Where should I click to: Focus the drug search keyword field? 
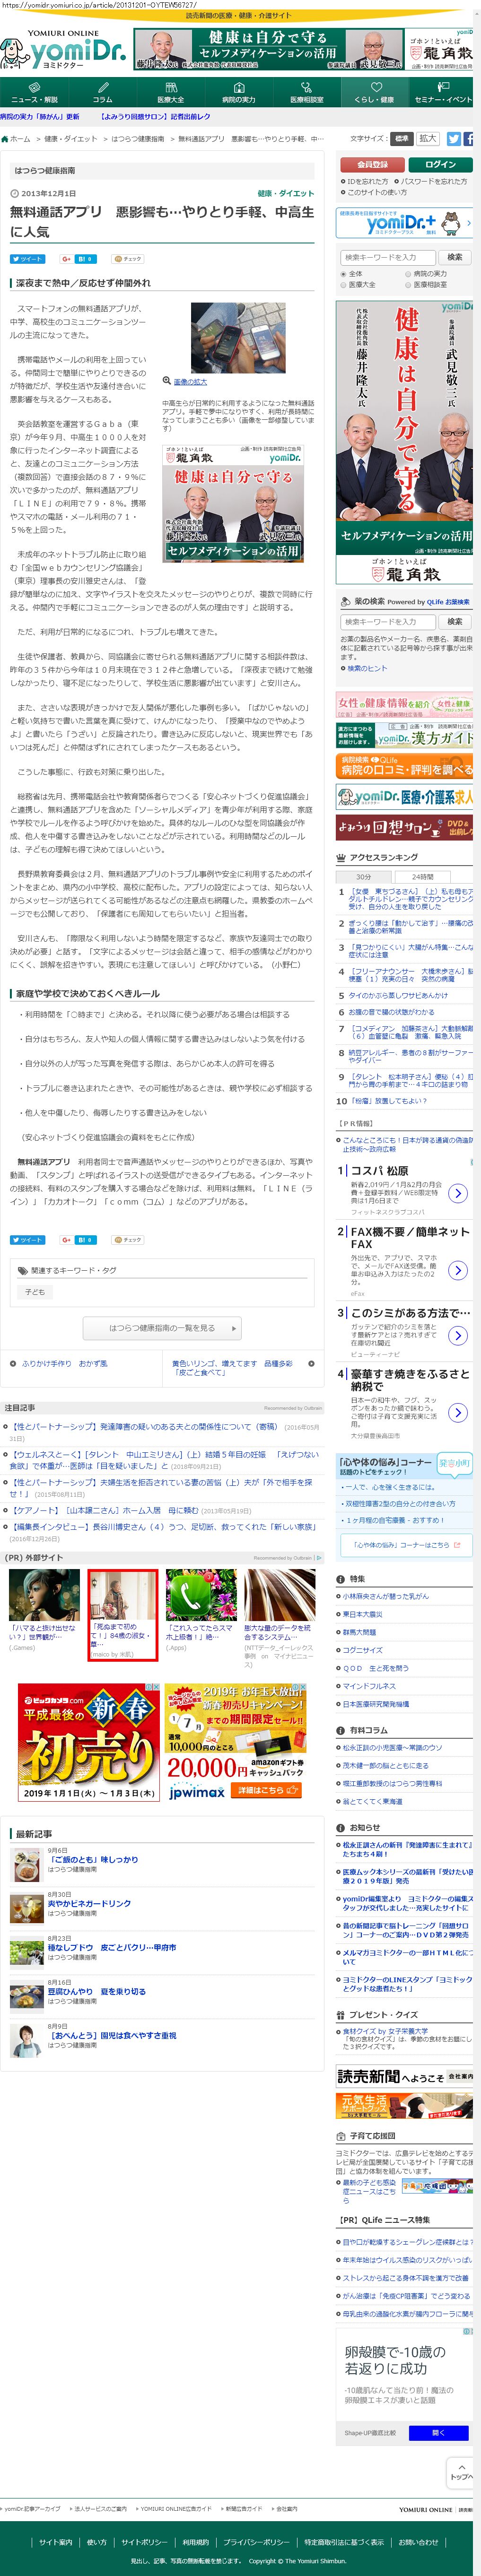(x=388, y=622)
